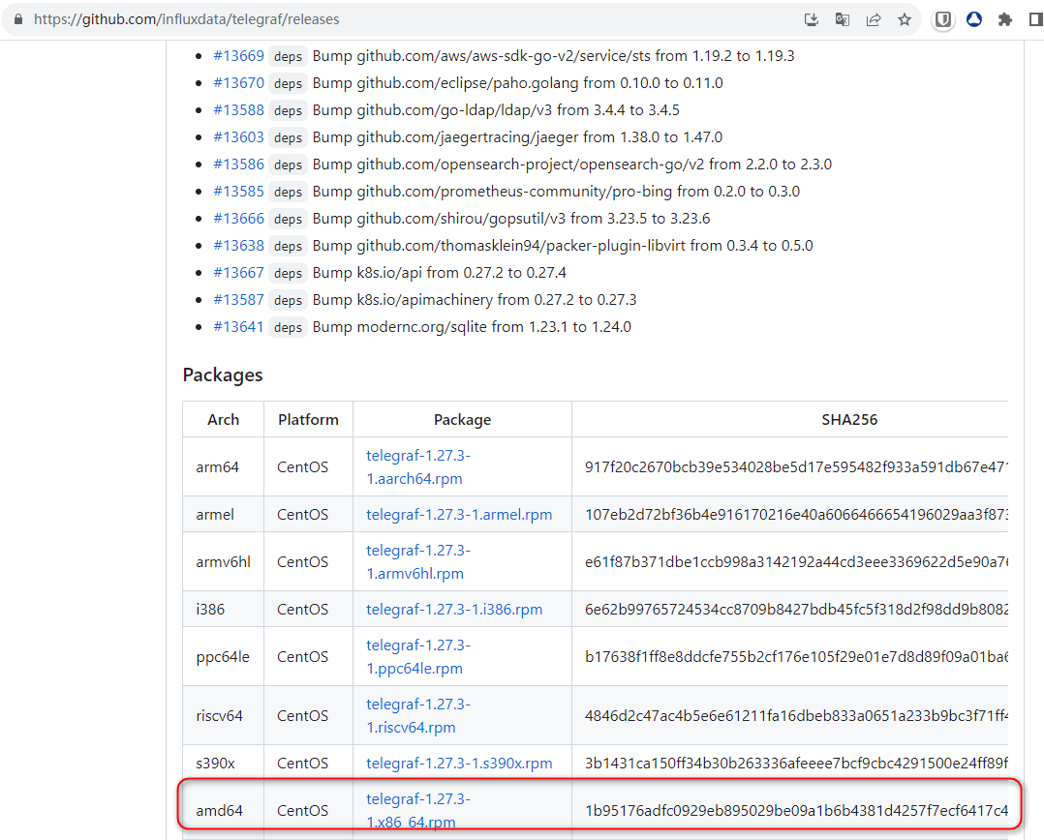Click SHA256 hash starting with e61f87b3
Viewport: 1044px width, 840px height.
coord(796,562)
